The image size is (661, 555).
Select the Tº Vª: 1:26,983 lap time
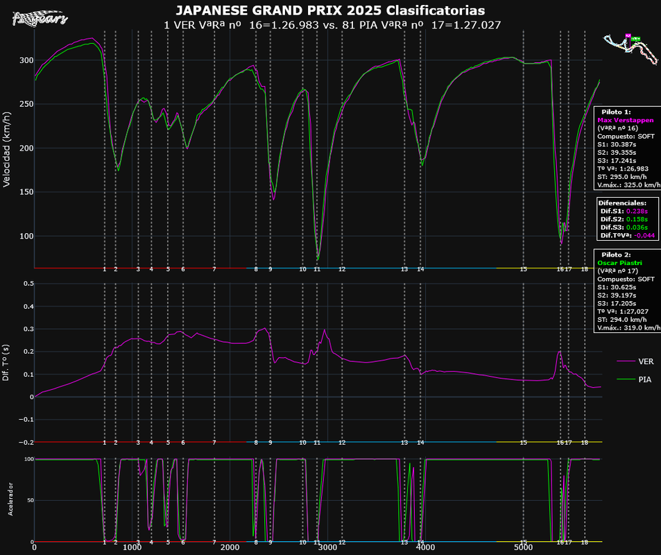point(623,169)
